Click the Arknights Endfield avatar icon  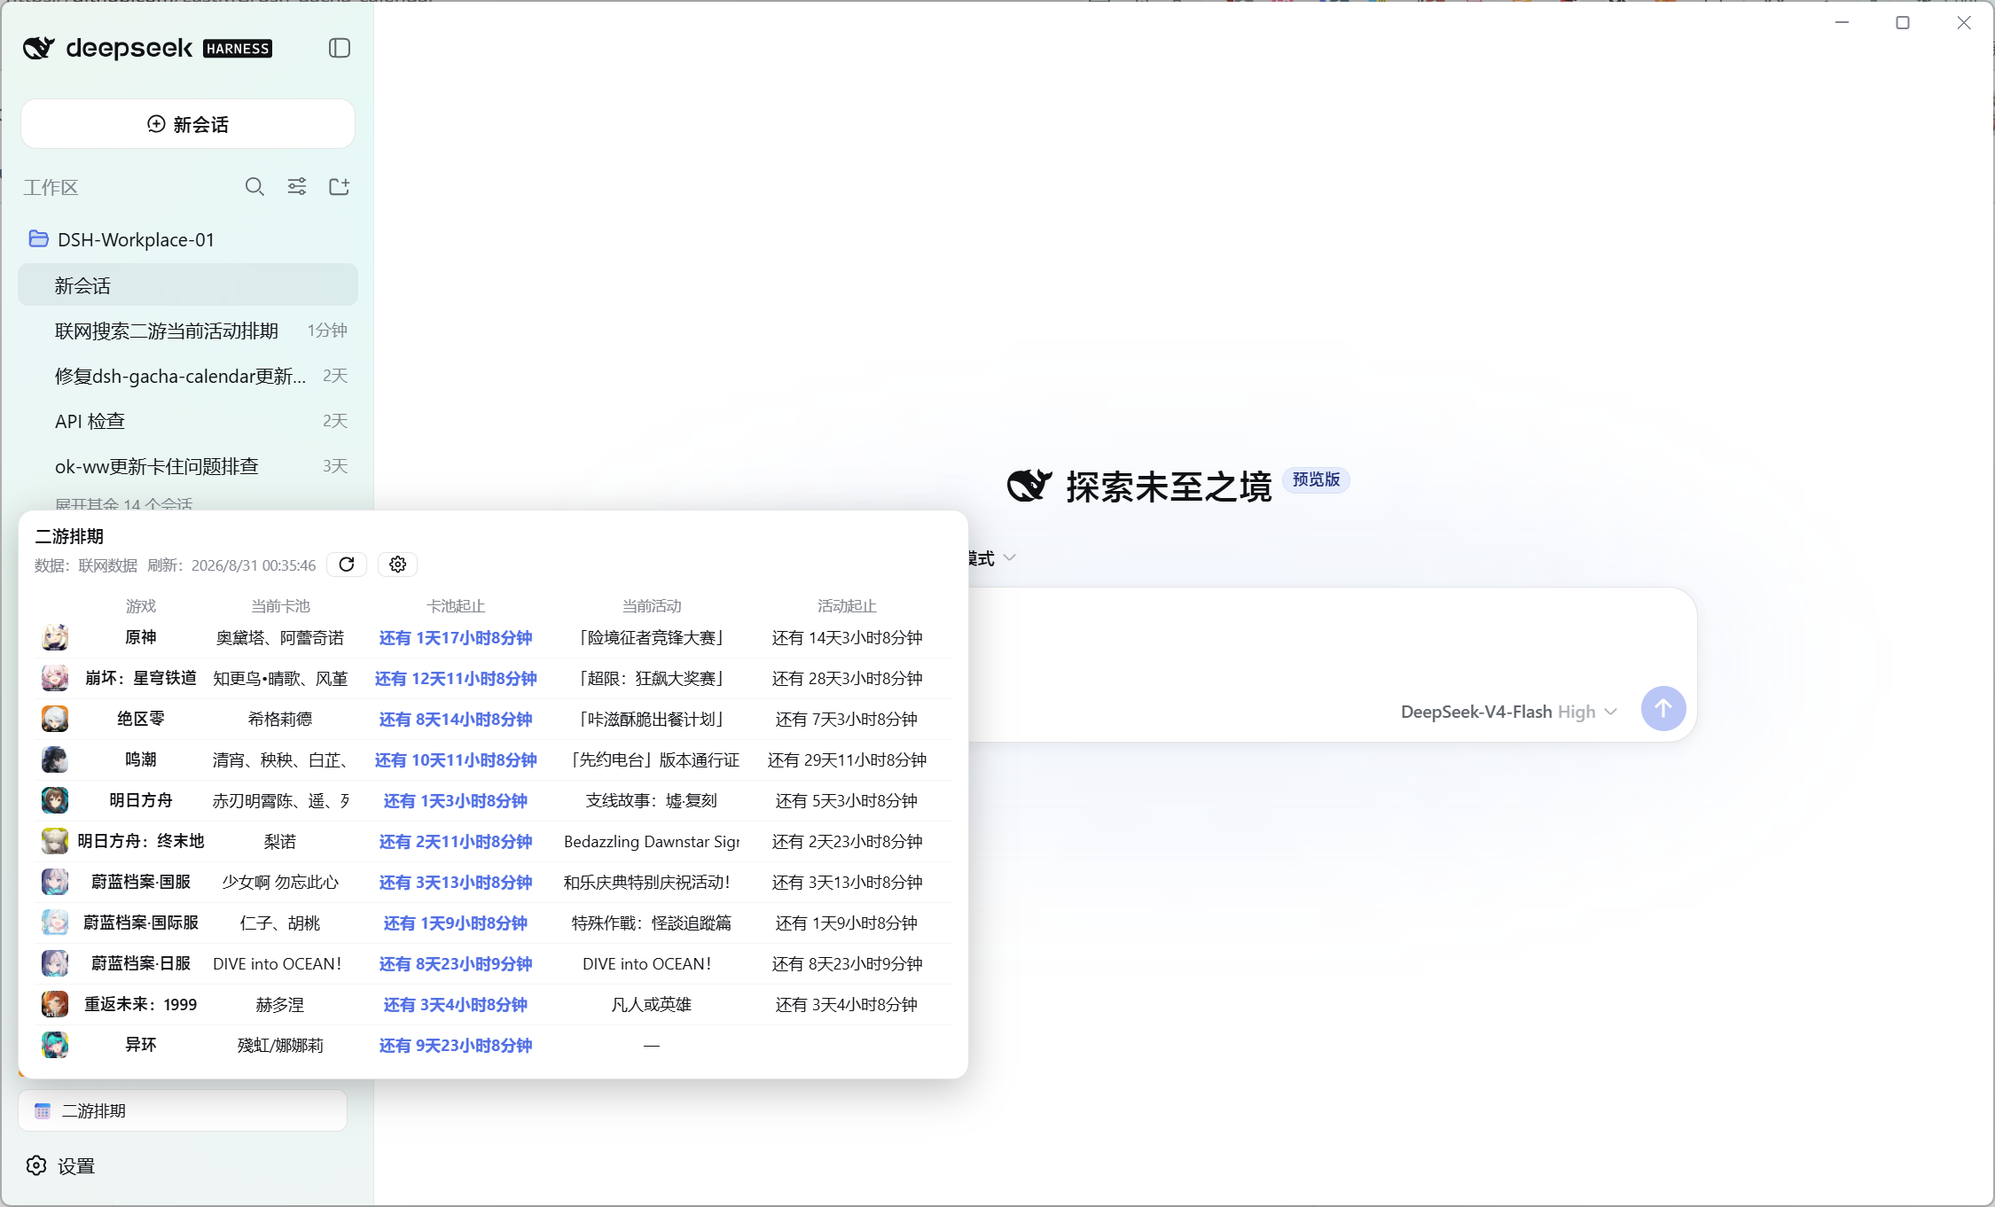55,841
